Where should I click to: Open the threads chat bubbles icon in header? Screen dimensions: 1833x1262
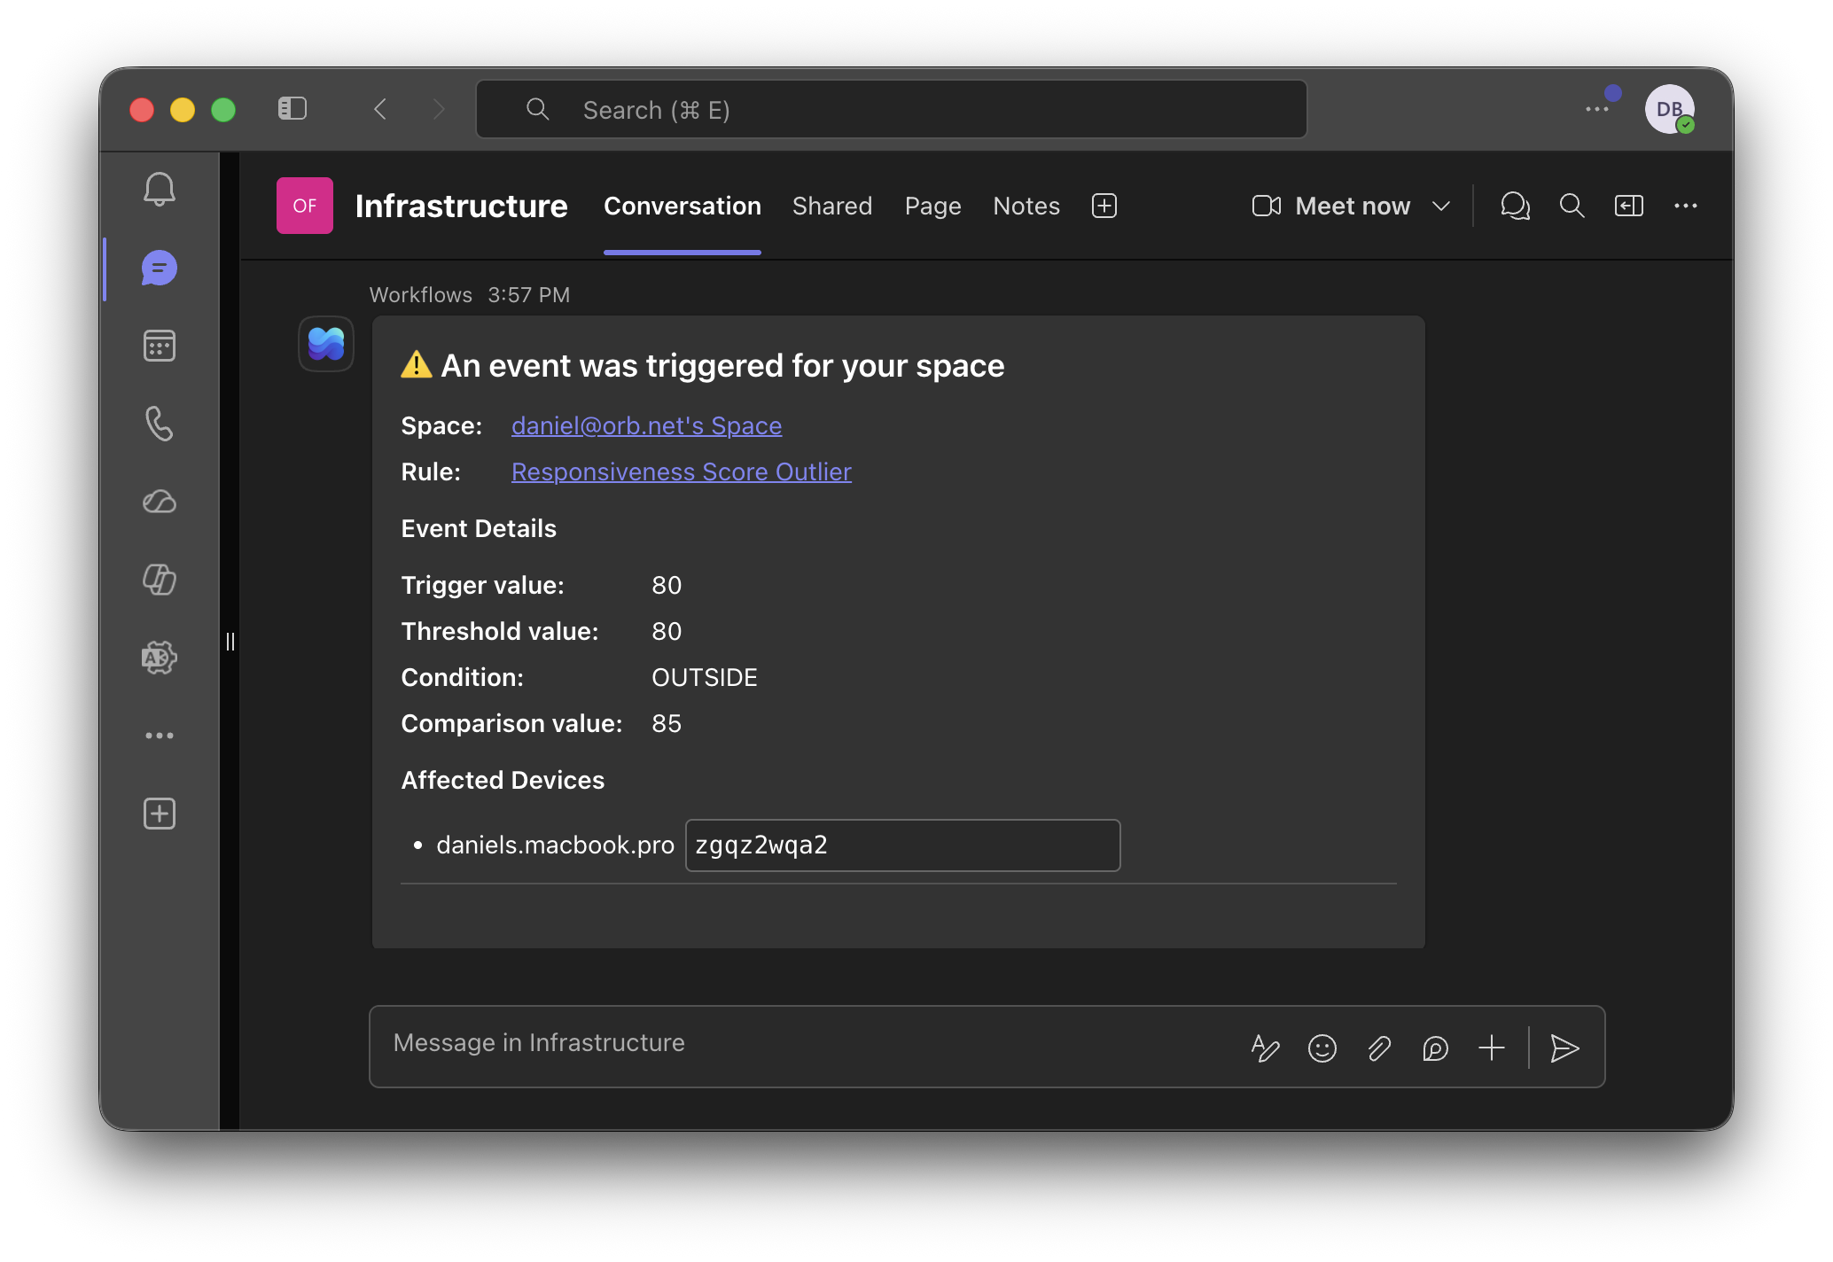[1515, 206]
